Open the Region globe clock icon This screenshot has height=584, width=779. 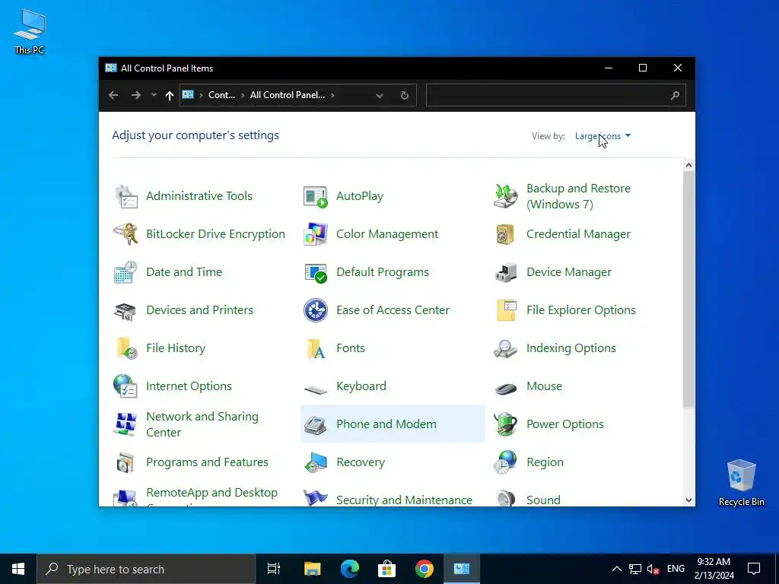(506, 462)
